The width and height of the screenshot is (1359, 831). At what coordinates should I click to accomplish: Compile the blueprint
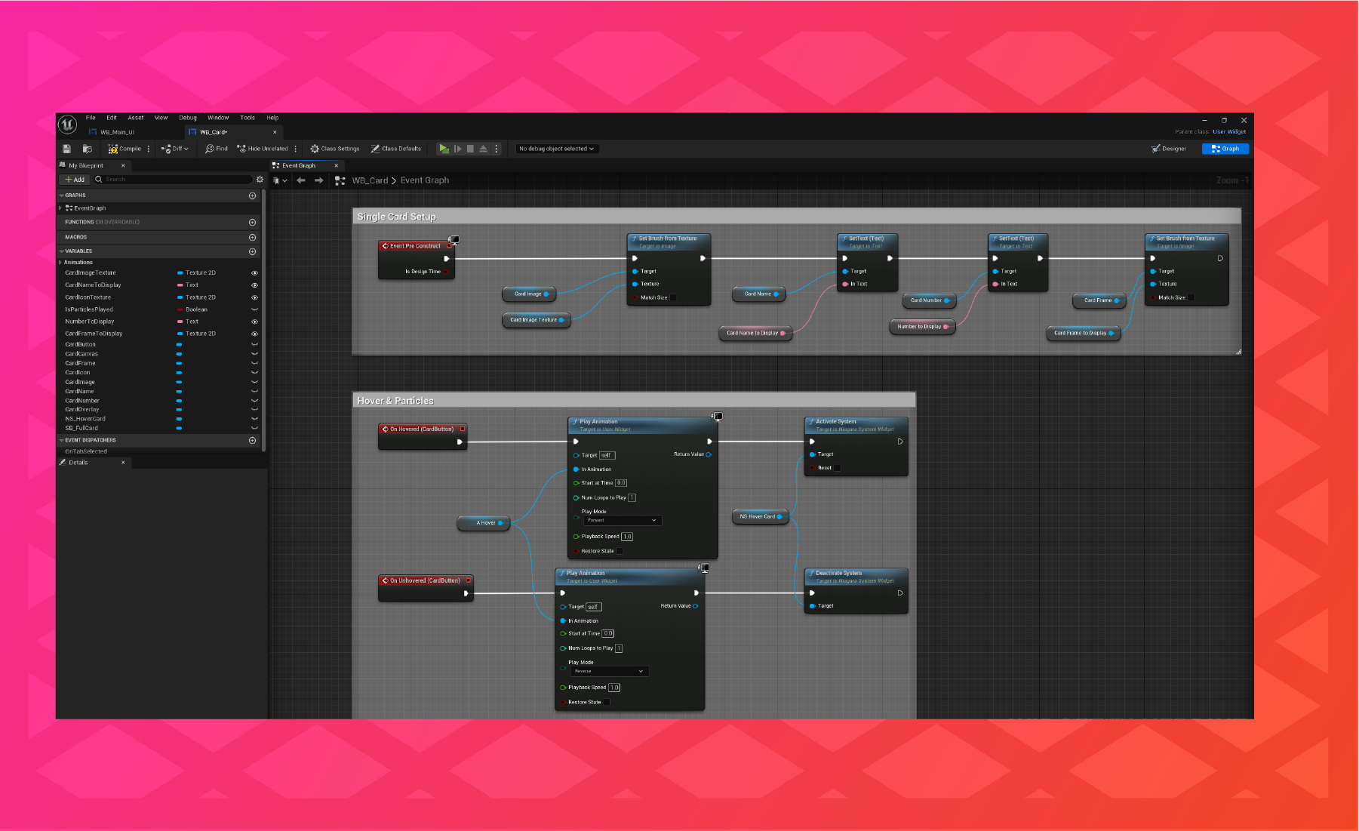(x=126, y=149)
